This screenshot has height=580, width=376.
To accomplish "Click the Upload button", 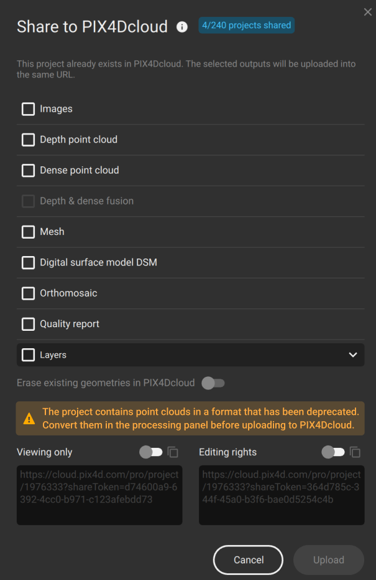I will pyautogui.click(x=328, y=560).
